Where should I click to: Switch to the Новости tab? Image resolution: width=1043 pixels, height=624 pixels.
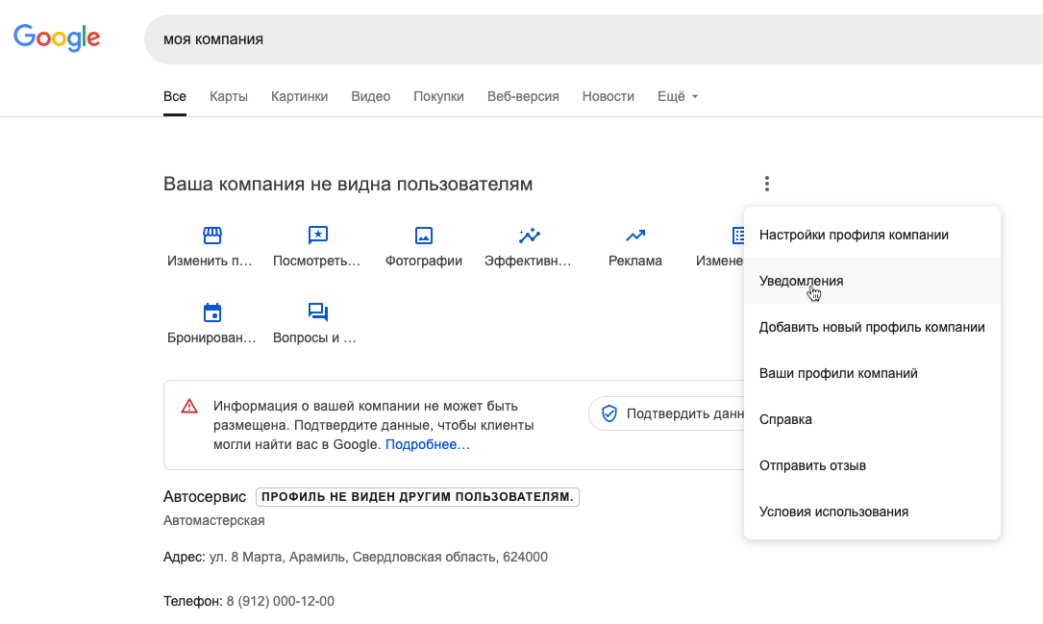point(608,96)
